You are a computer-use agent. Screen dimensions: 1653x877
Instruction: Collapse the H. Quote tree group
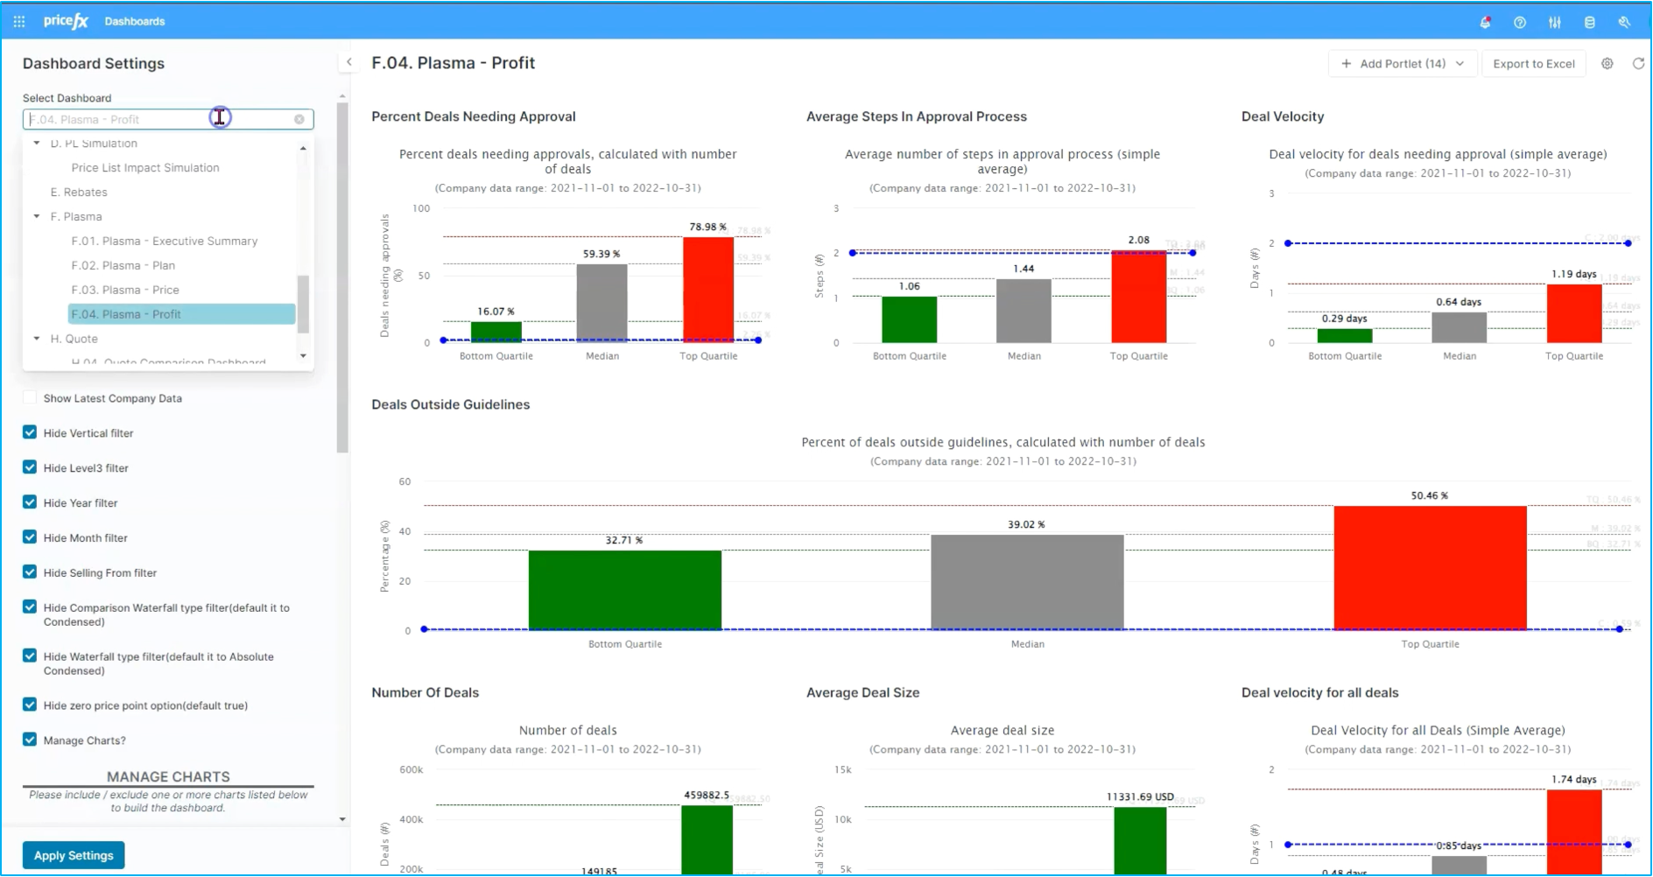click(x=37, y=339)
